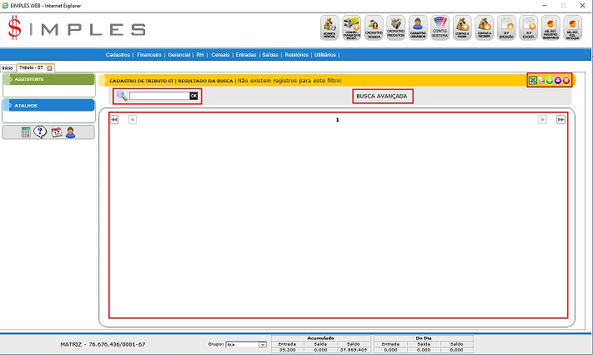Open the Contas a Receber icon
Image resolution: width=593 pixels, height=355 pixels.
485,28
